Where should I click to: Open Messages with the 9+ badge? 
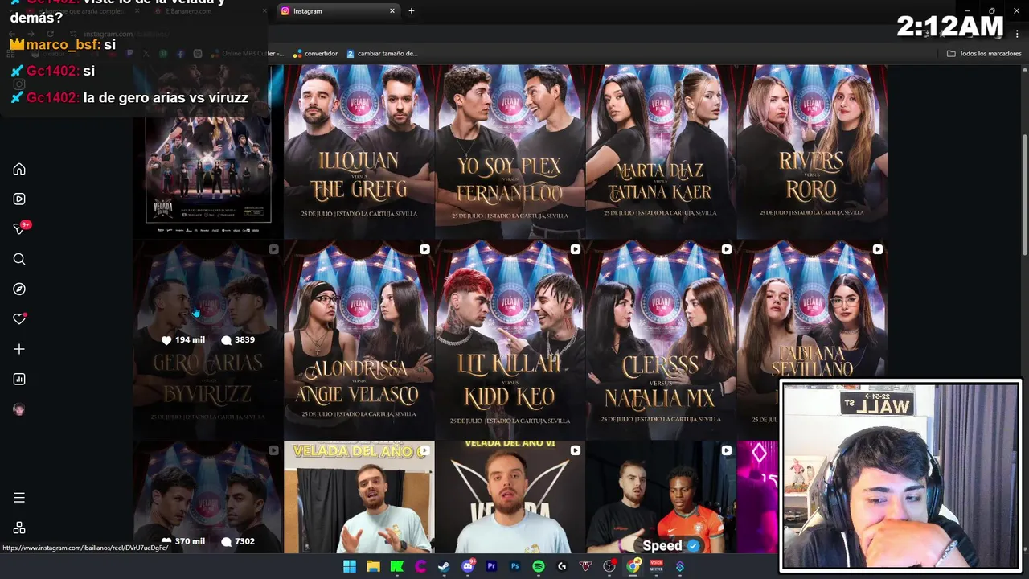pyautogui.click(x=19, y=229)
